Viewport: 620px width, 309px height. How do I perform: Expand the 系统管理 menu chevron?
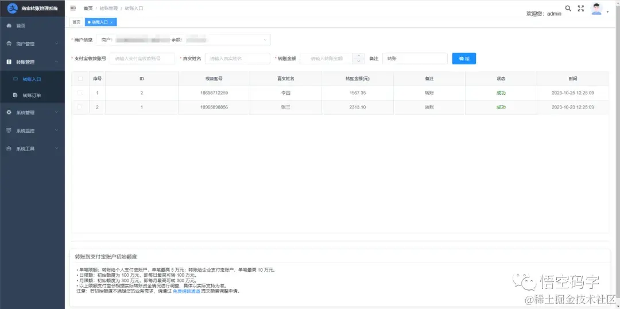57,113
